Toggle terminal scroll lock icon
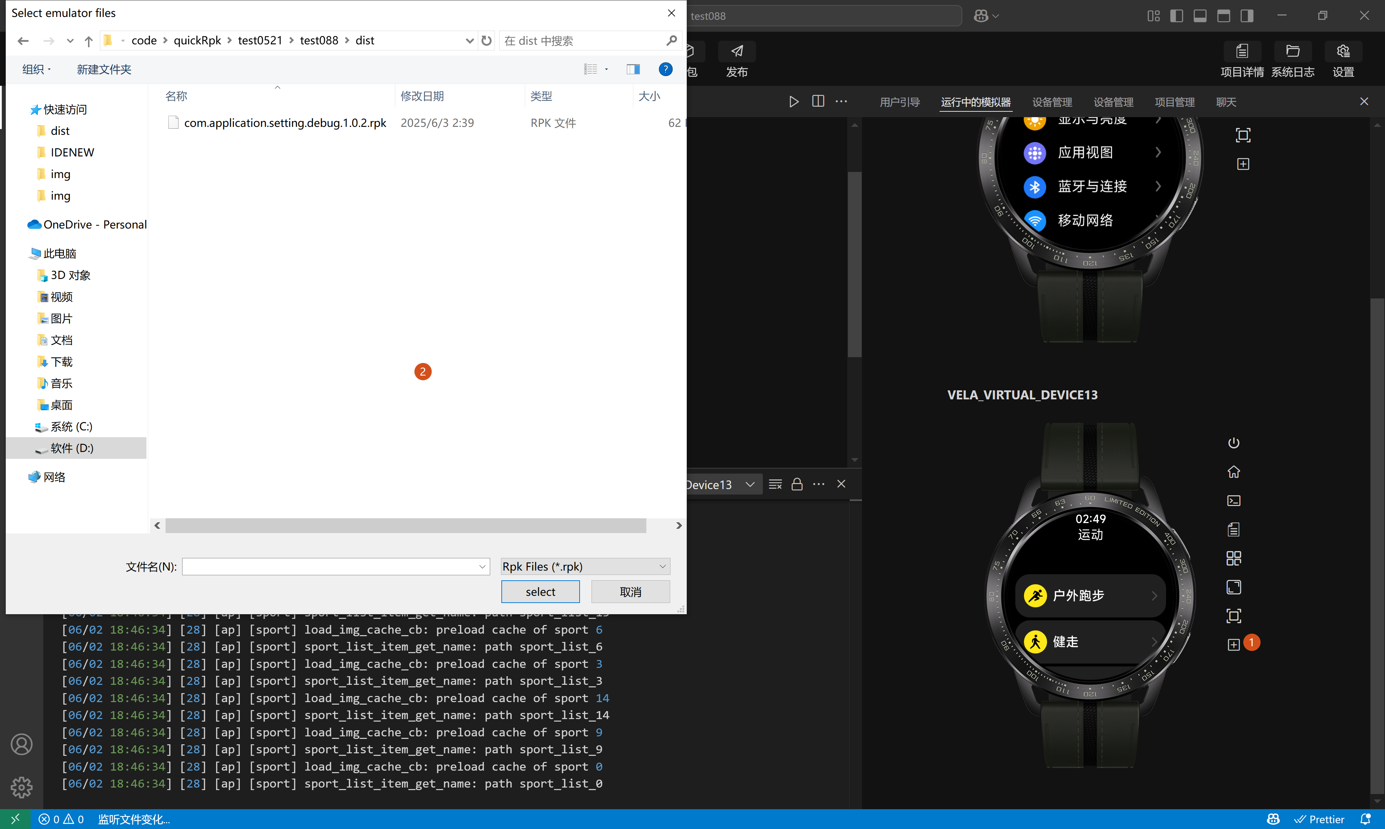Viewport: 1385px width, 829px height. 797,484
